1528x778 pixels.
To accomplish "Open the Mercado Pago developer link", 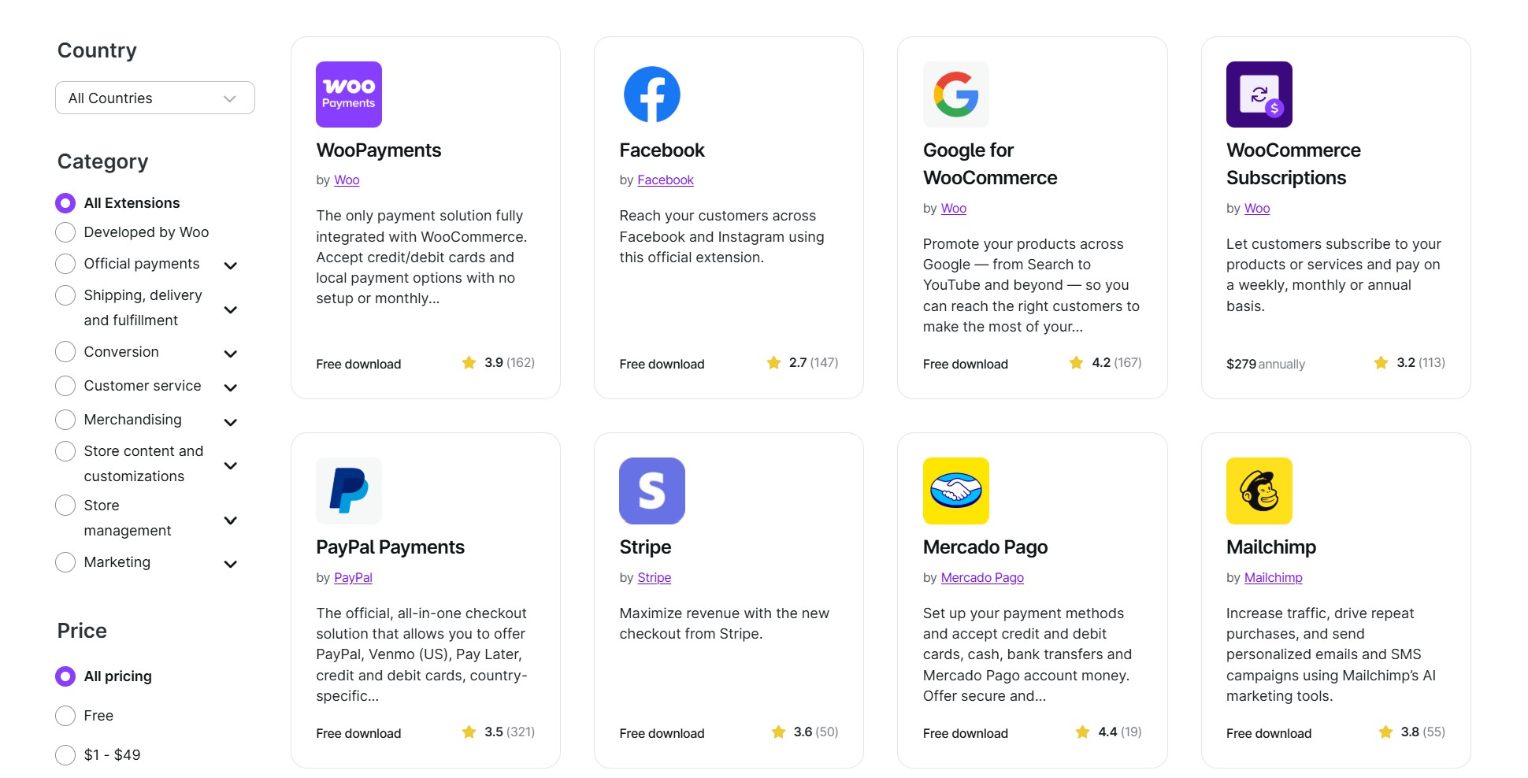I will 982,577.
